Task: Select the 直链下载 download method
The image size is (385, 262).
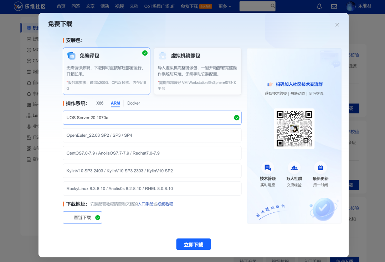Action: [x=82, y=217]
